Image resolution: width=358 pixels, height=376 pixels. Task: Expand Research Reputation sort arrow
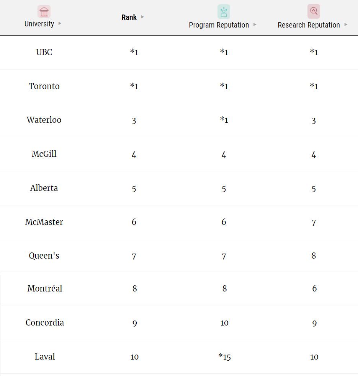[346, 25]
